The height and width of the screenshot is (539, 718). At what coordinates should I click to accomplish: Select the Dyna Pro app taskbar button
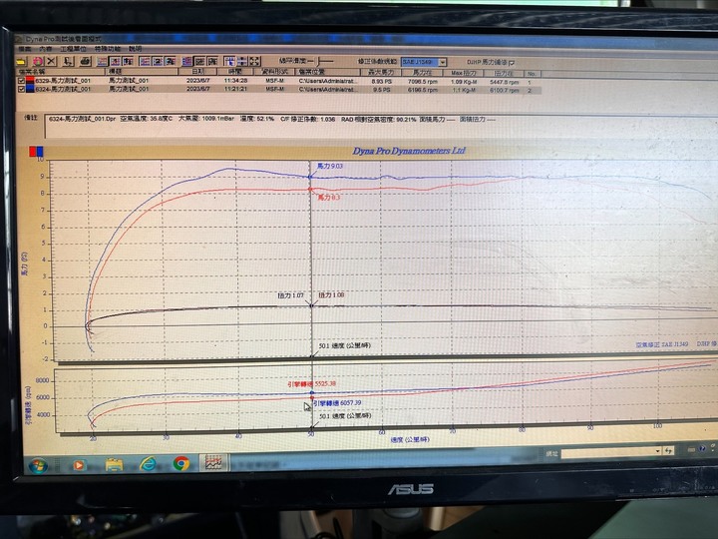213,462
